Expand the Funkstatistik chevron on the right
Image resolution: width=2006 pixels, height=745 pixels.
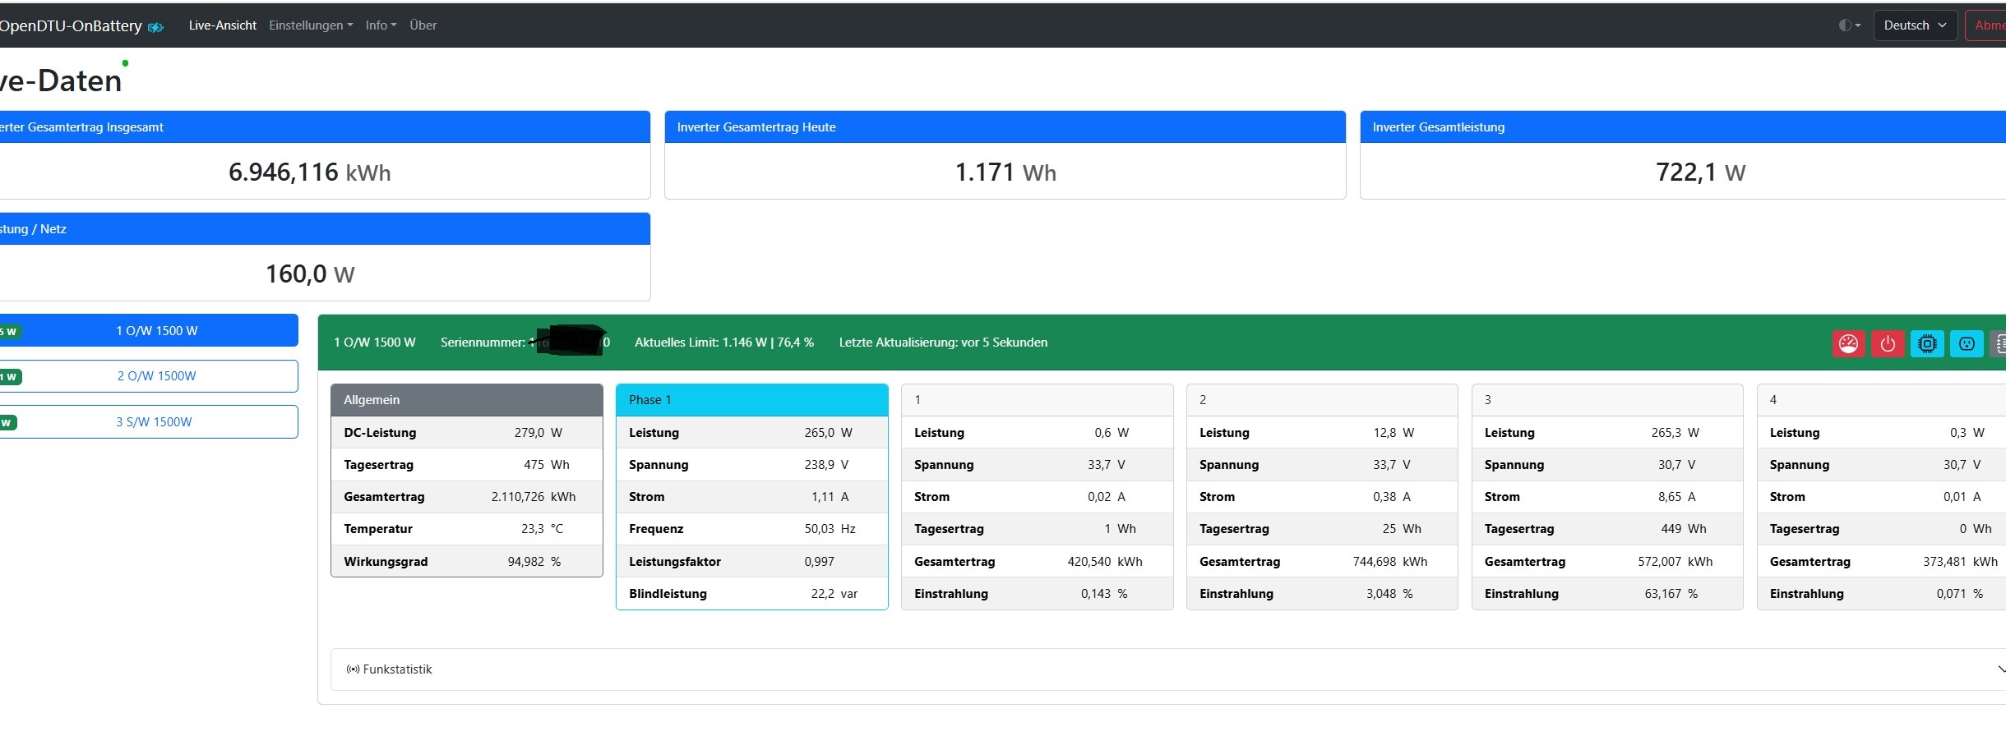coord(2000,669)
